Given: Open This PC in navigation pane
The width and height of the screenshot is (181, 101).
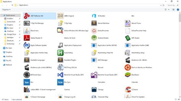Looking at the screenshot, I should [9, 60].
